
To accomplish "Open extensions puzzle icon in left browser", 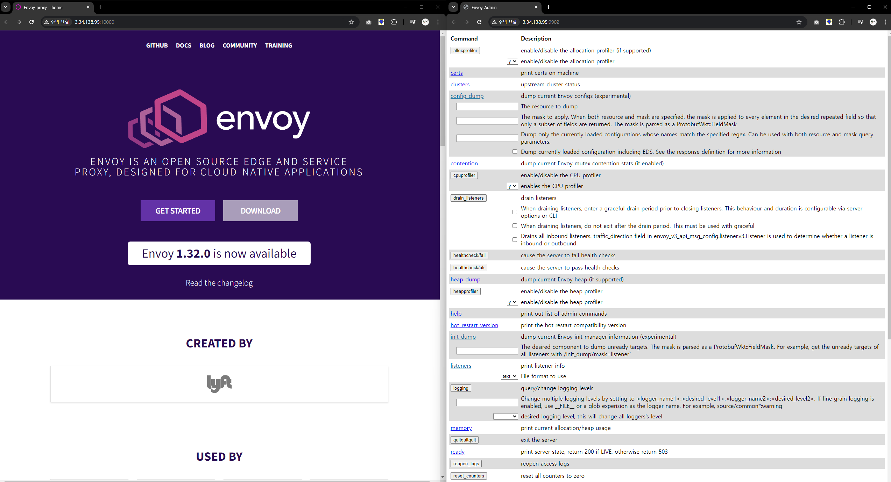I will click(394, 22).
